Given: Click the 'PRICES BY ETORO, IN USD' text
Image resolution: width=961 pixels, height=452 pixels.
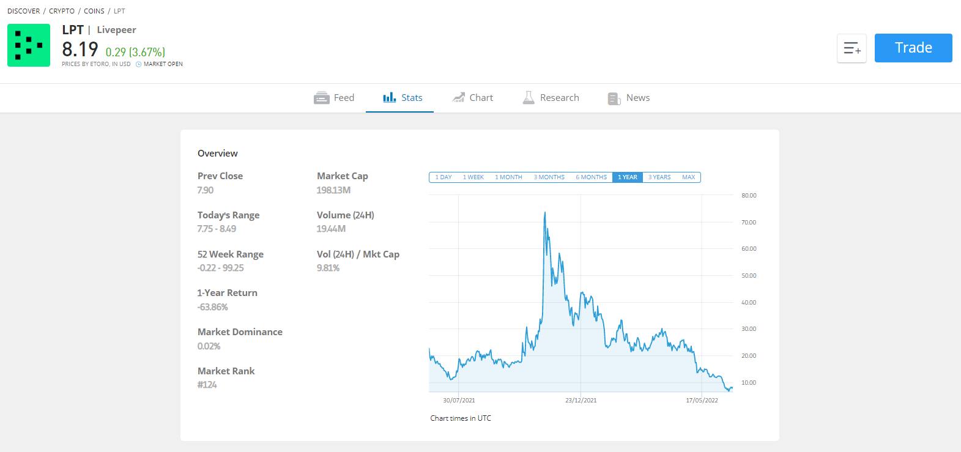Looking at the screenshot, I should pyautogui.click(x=96, y=64).
